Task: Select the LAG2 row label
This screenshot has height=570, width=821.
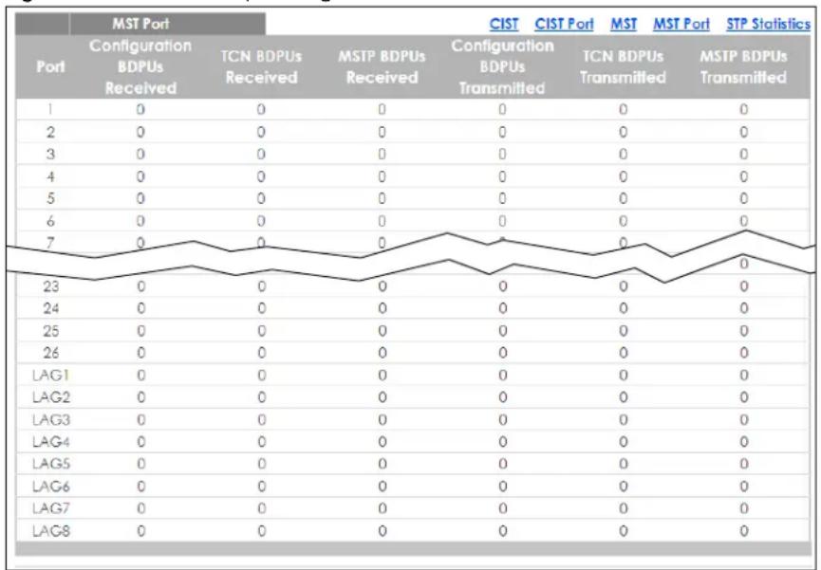Action: point(51,397)
